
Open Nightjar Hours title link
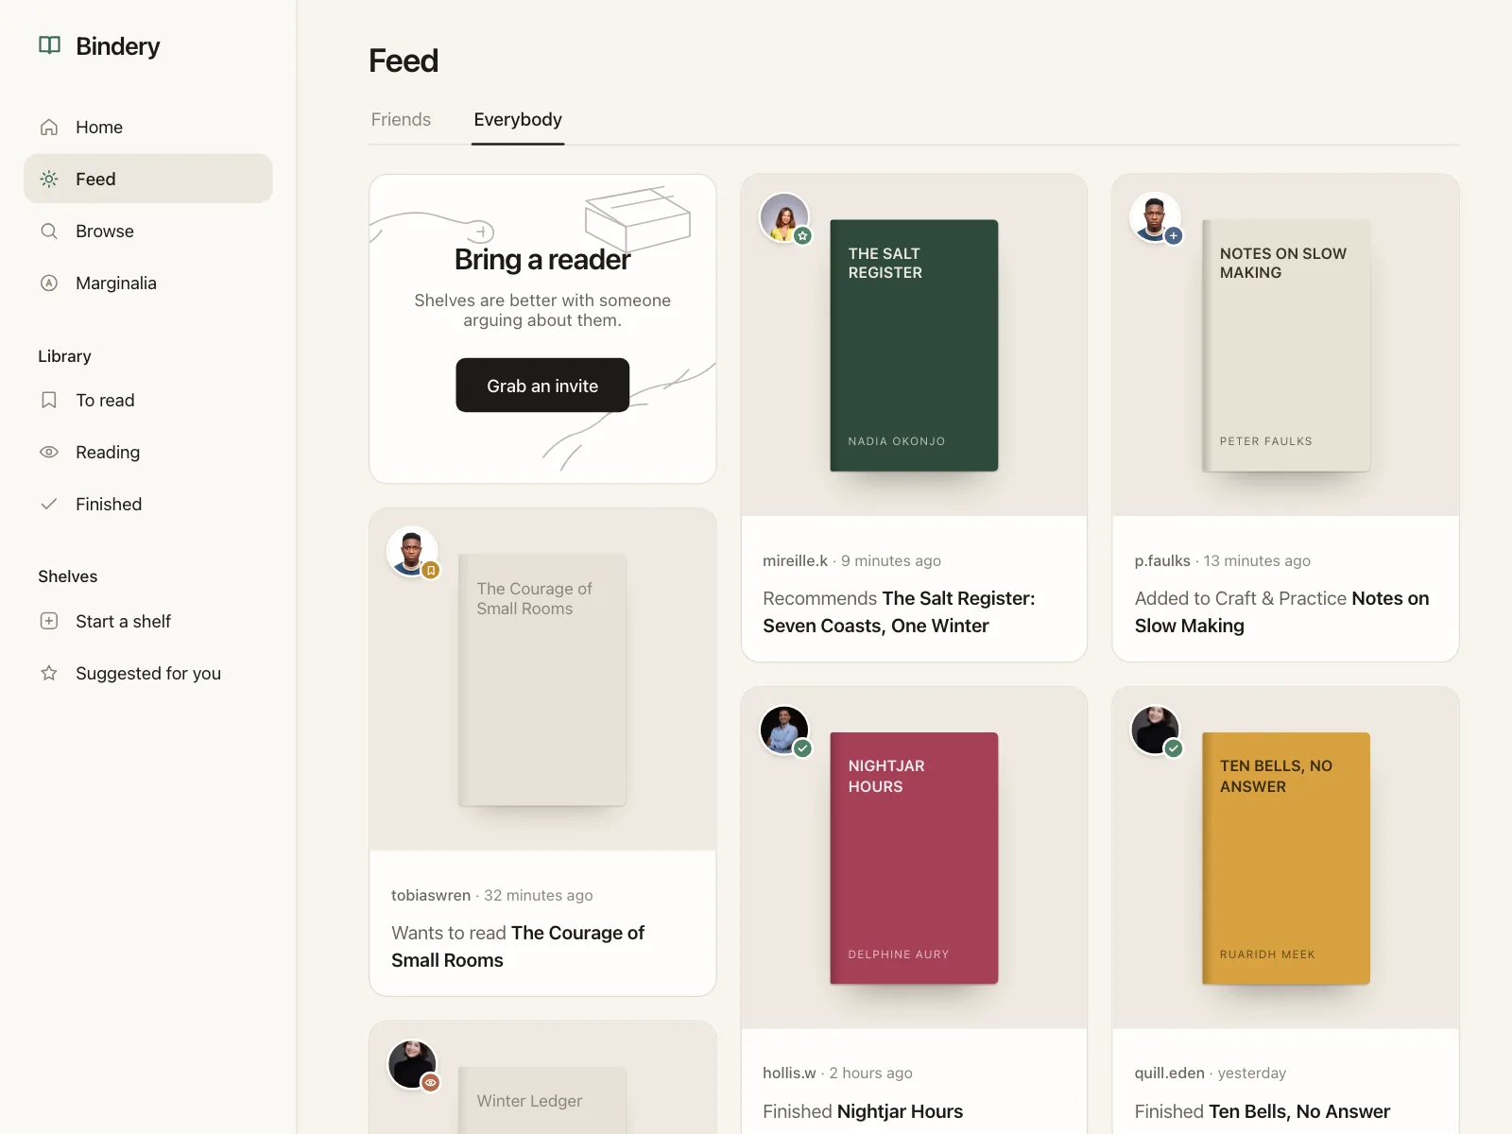coord(901,1111)
